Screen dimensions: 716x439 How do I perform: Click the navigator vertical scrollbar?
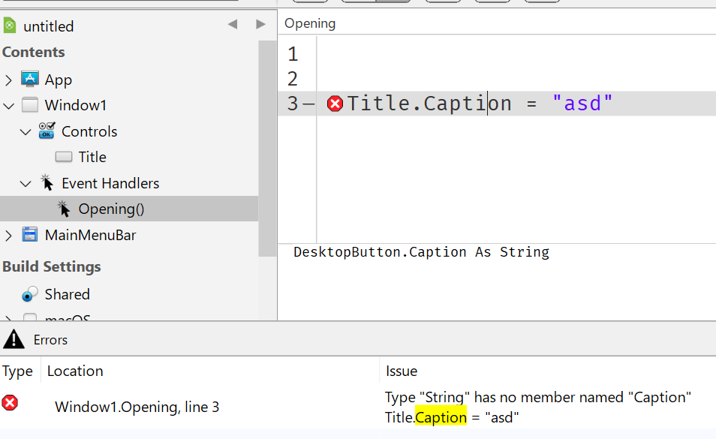point(268,149)
